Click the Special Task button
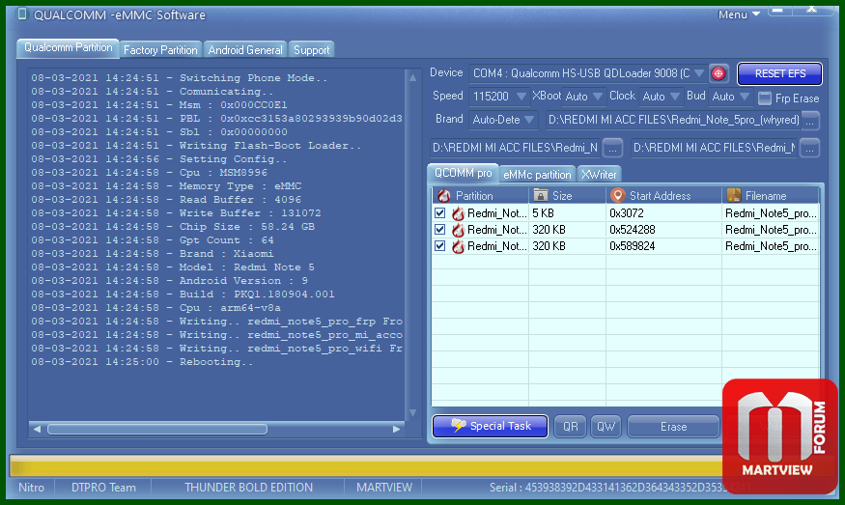 tap(490, 426)
